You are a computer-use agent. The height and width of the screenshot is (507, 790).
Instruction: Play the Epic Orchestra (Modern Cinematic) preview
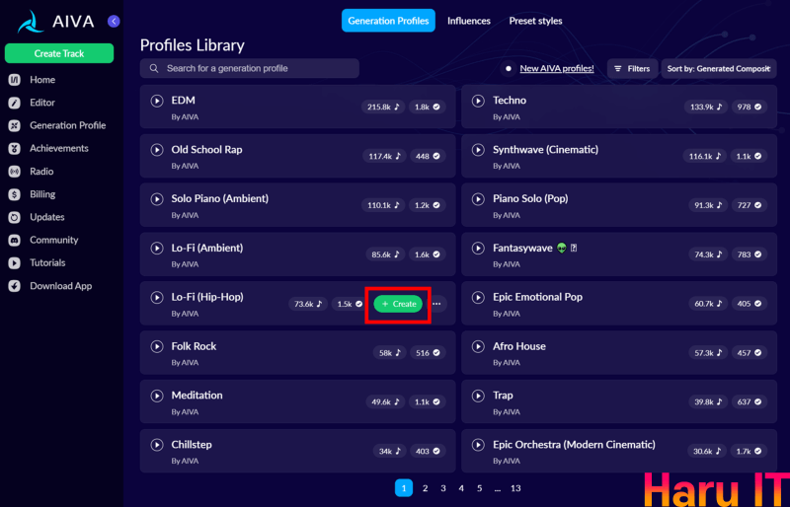click(478, 445)
